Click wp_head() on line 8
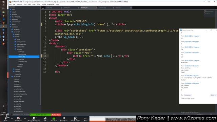 click(x=71, y=37)
